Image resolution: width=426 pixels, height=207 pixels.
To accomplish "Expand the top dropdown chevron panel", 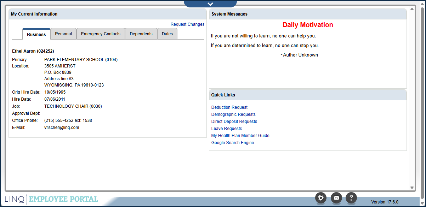I will click(210, 4).
